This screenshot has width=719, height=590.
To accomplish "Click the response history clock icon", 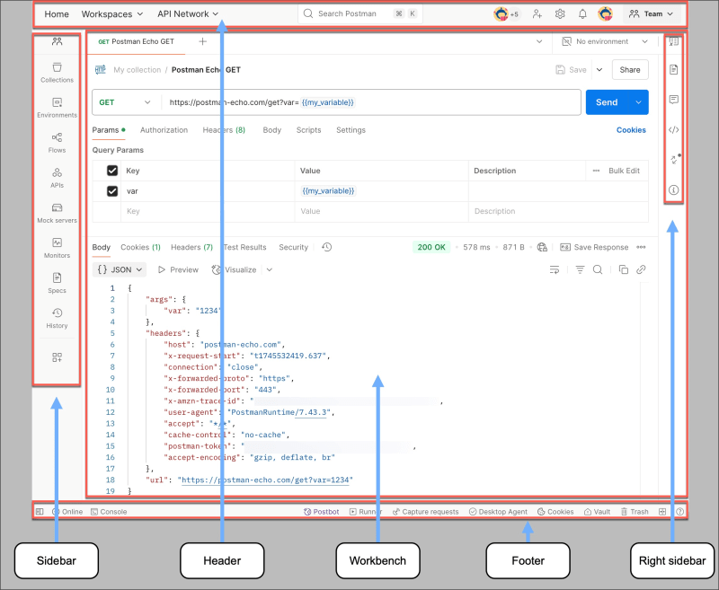I will tap(326, 247).
